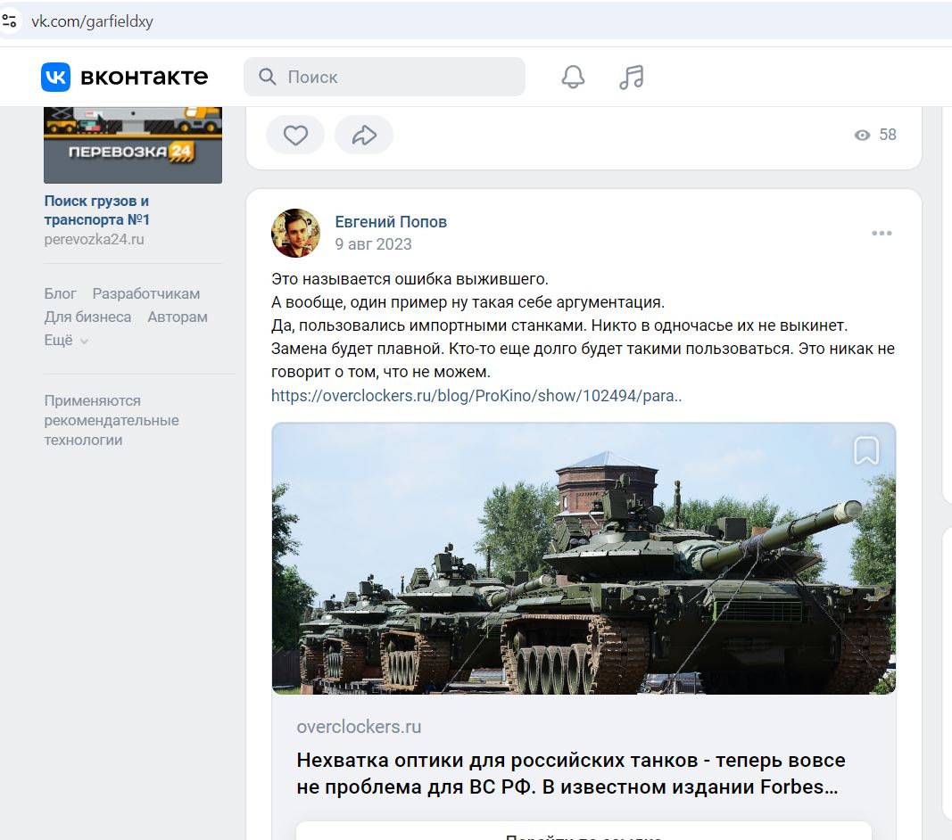The height and width of the screenshot is (840, 952).
Task: Click the 58 views count
Action: tap(888, 135)
